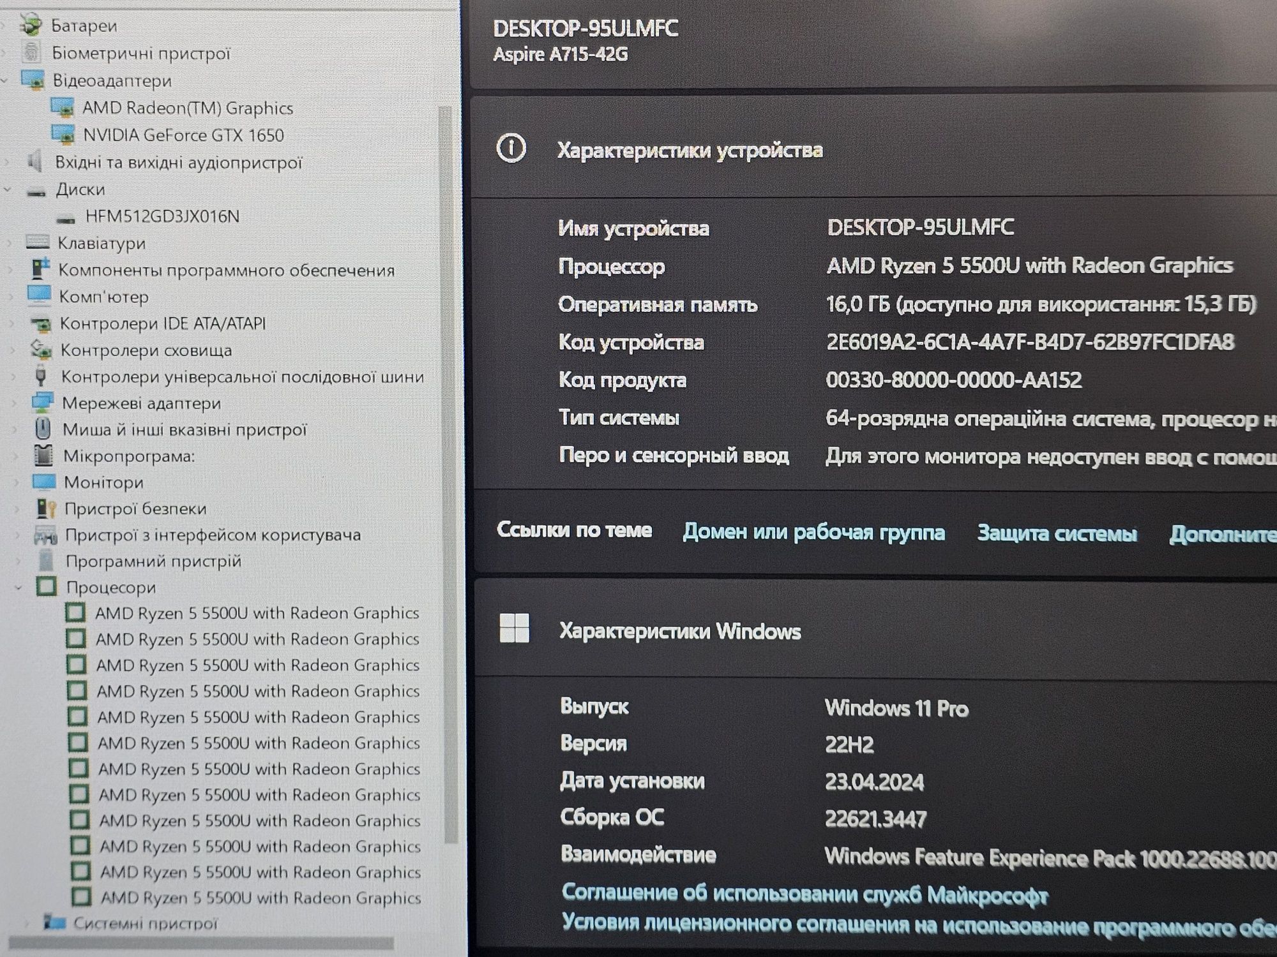Open the Условия лицензионного соглашения link
The height and width of the screenshot is (957, 1277).
919,924
